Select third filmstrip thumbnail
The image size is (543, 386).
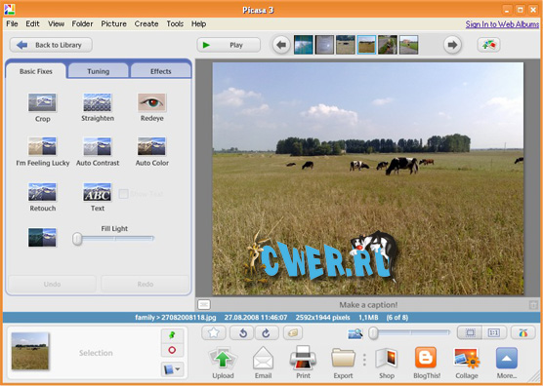346,45
